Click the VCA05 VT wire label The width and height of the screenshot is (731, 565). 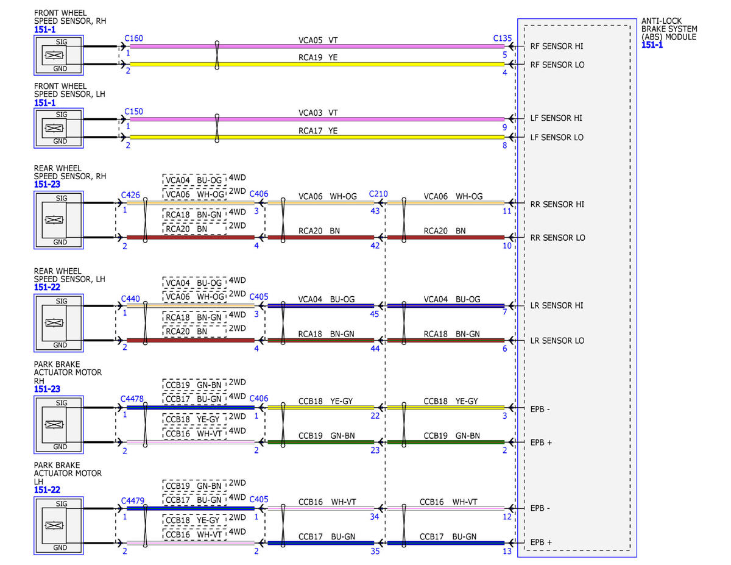point(318,40)
